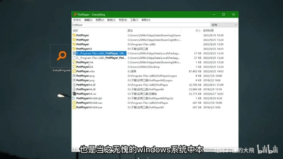Click the first PotPlayer folder icon

click(74, 35)
